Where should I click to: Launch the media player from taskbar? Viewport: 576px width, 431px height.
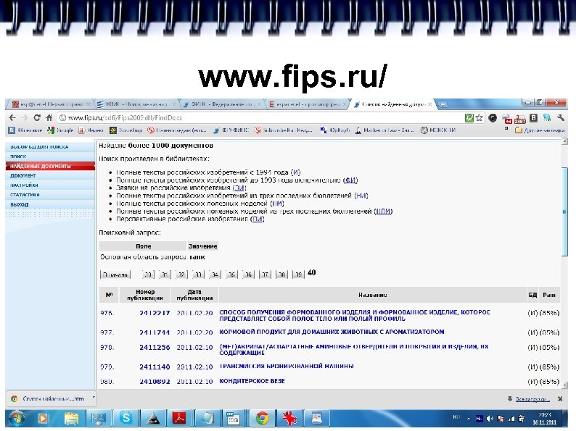[x=43, y=419]
